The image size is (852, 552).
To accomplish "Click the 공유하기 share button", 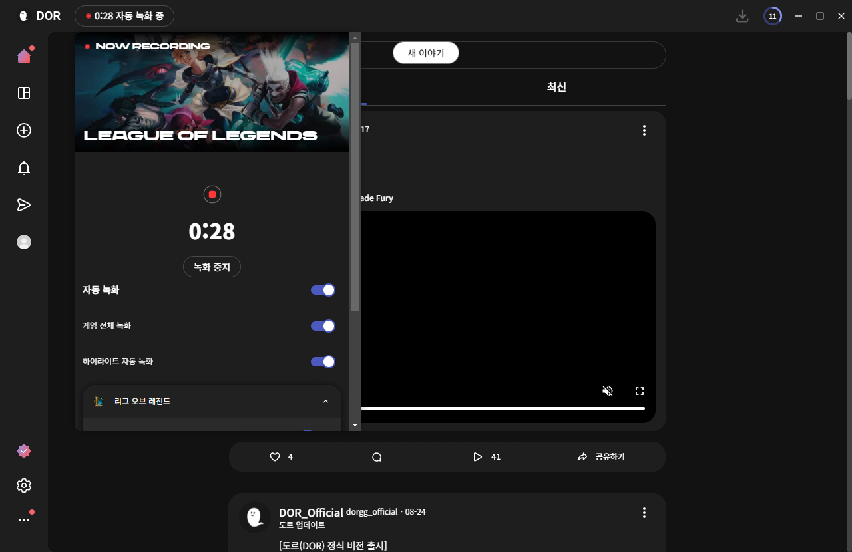I will point(601,457).
